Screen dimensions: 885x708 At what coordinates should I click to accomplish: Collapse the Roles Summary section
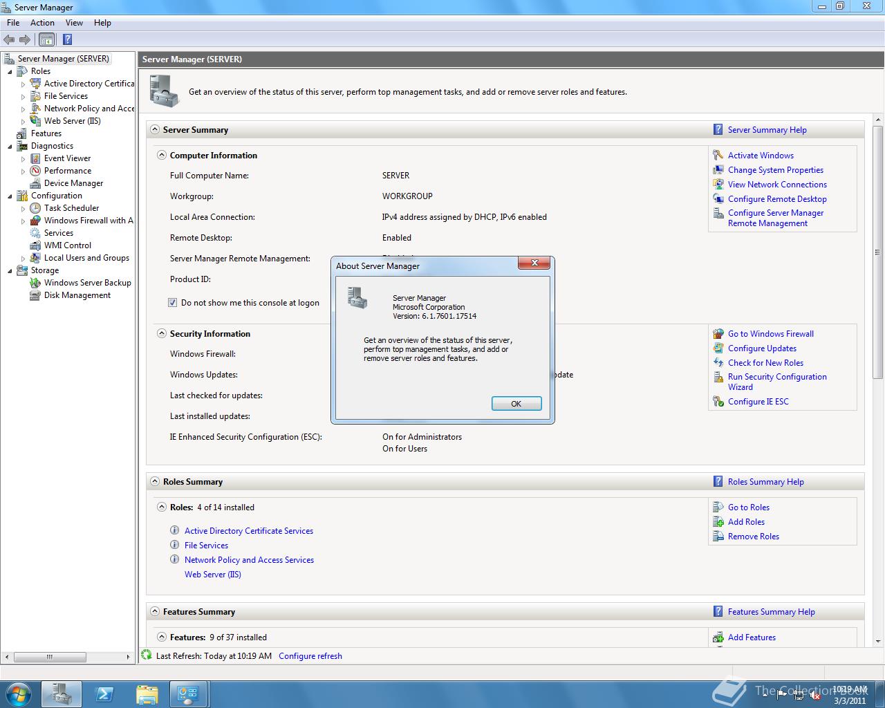155,482
